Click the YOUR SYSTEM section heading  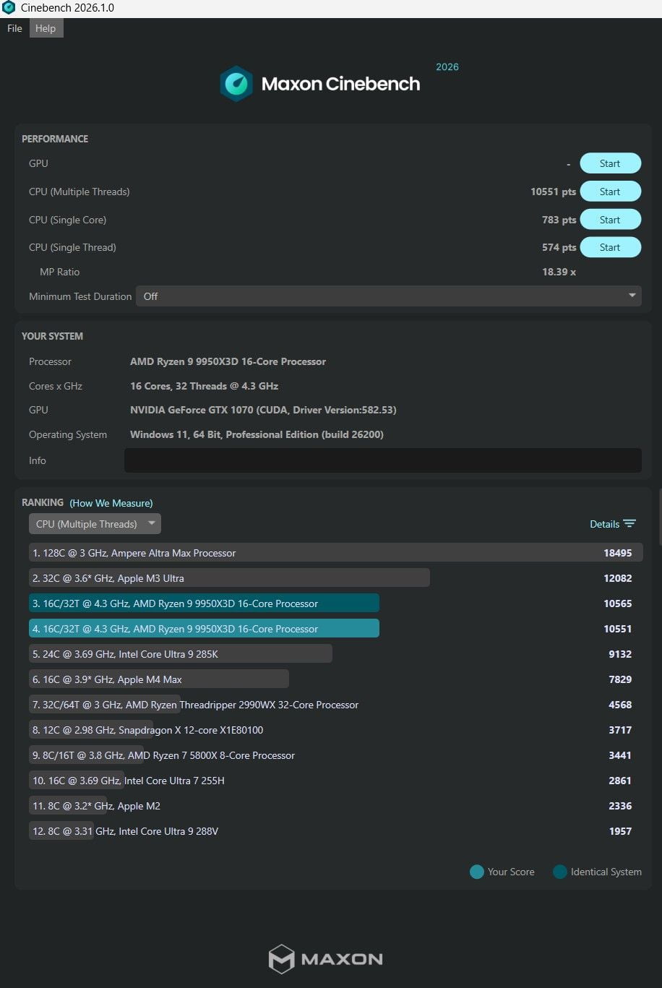point(52,336)
